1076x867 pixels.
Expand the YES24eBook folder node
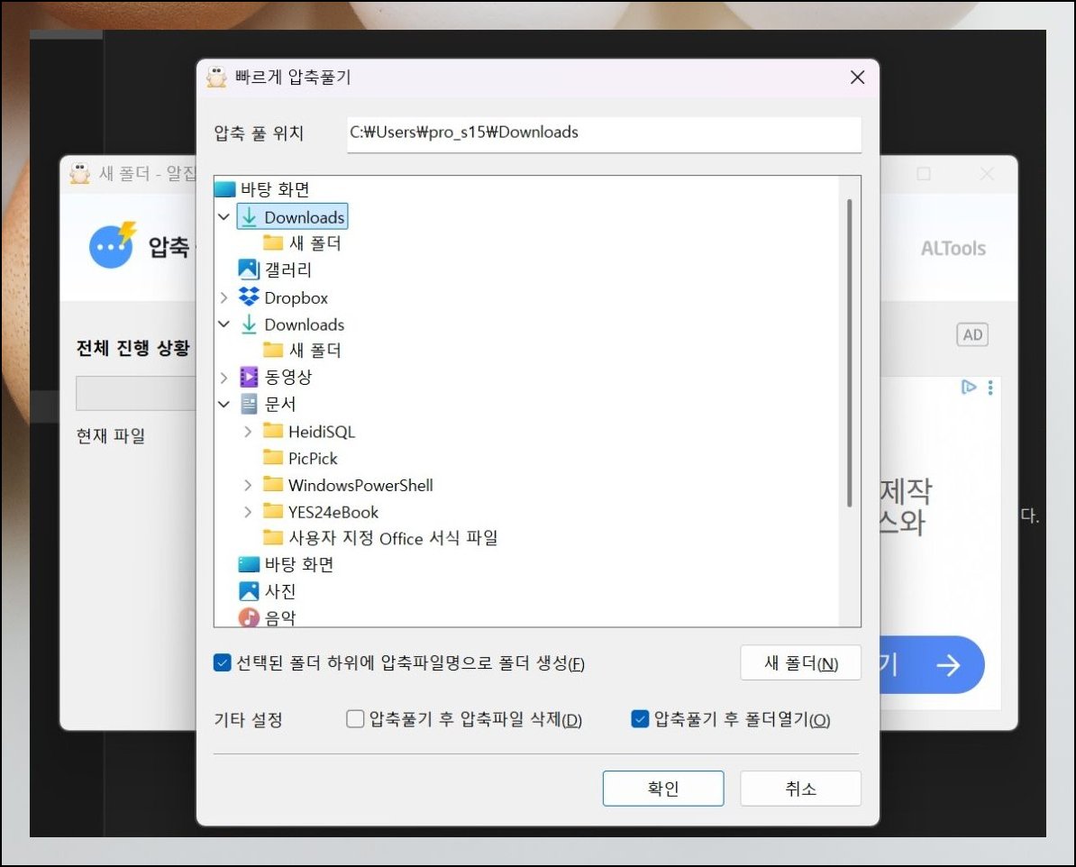tap(248, 512)
